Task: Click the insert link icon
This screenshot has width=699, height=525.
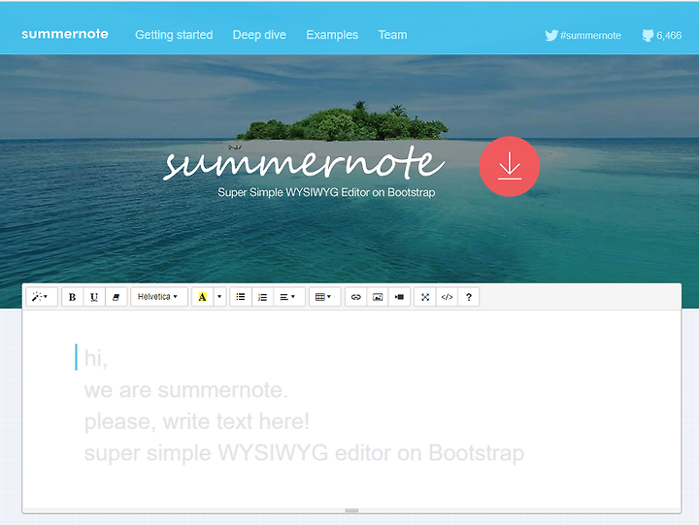Action: [355, 297]
